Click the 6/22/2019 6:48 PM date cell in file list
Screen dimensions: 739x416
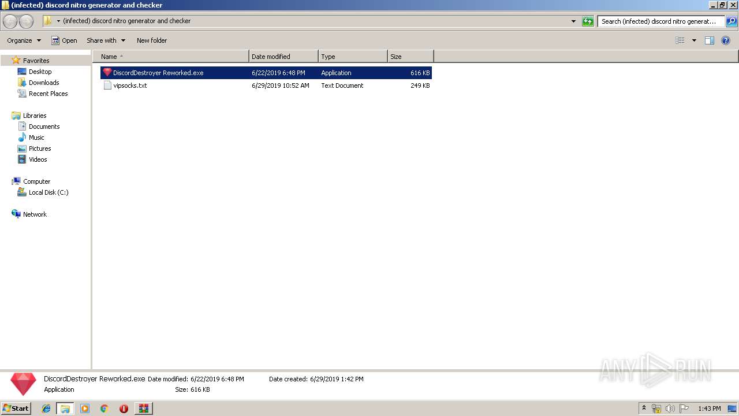click(278, 73)
